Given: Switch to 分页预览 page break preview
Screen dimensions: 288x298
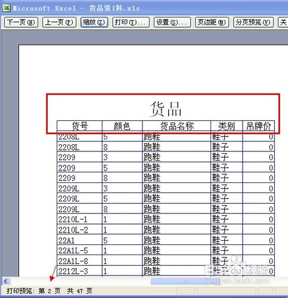Looking at the screenshot, I should 253,22.
